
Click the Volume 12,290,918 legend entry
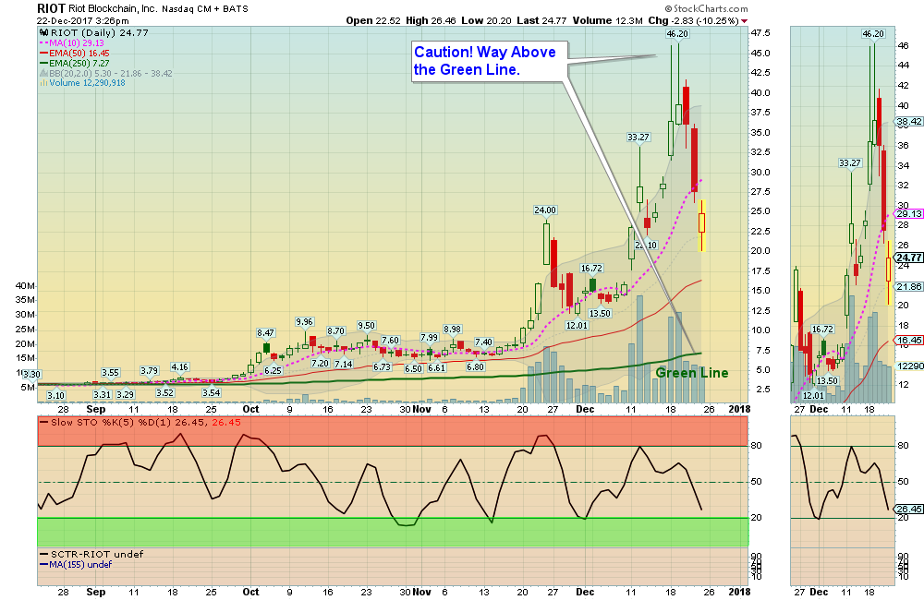tap(87, 83)
